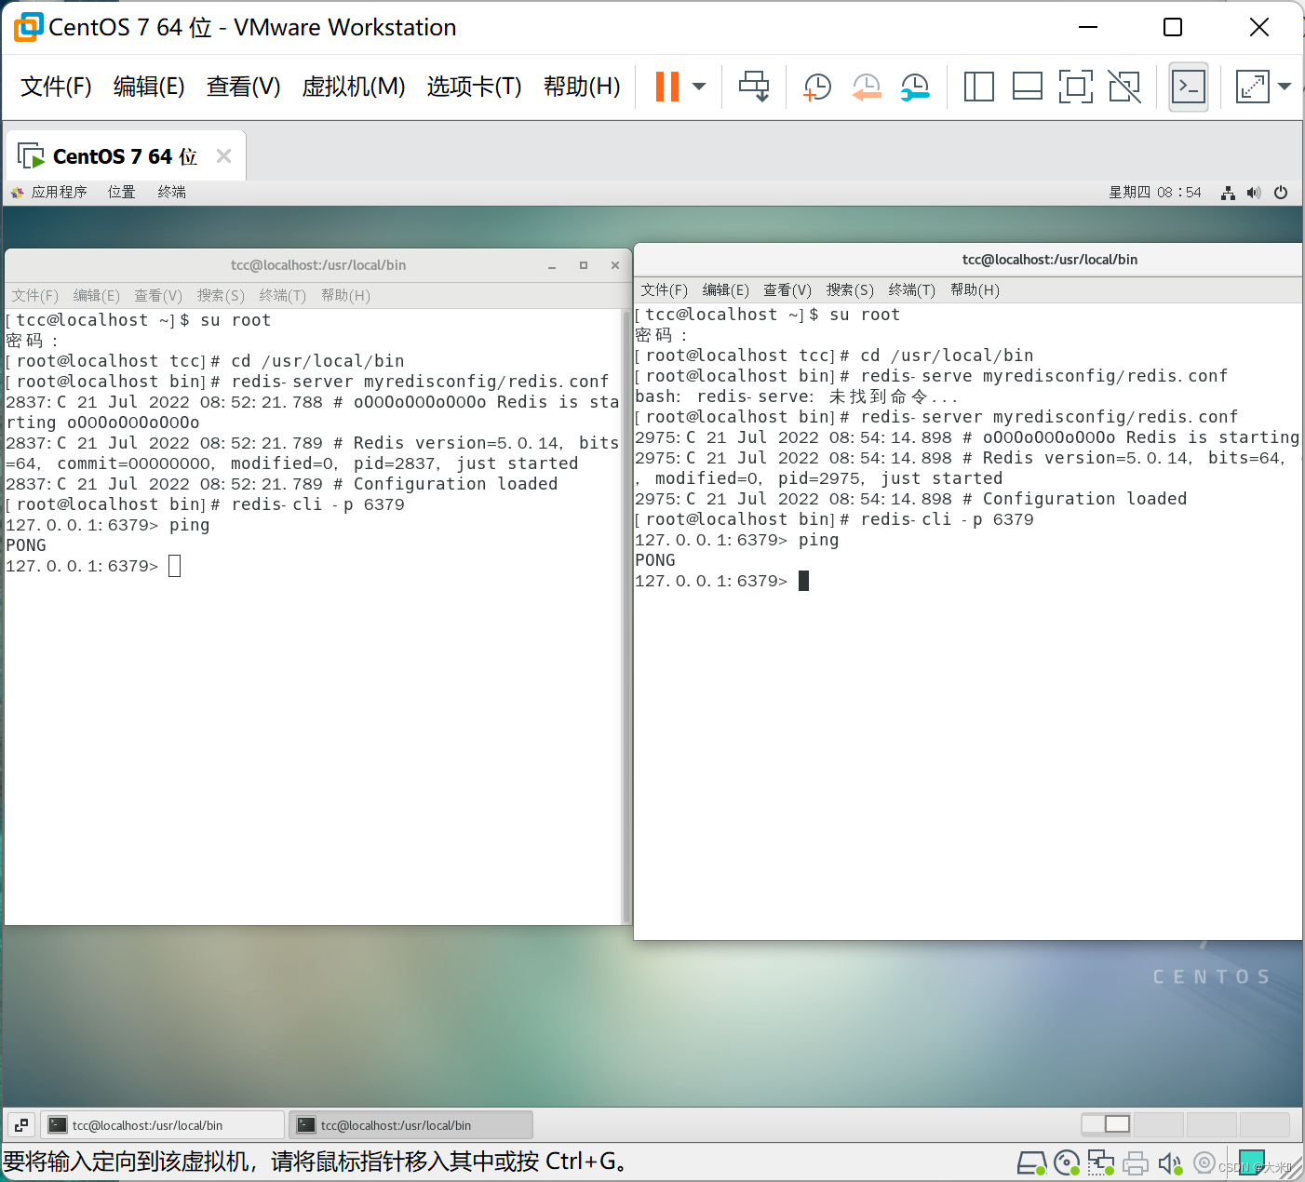Viewport: 1305px width, 1182px height.
Task: Click the GNOME clock 星期四 08:54
Action: coord(1154,193)
